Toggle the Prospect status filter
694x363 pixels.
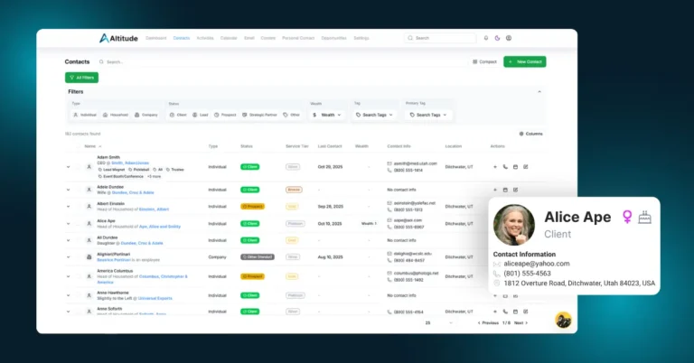pos(225,115)
